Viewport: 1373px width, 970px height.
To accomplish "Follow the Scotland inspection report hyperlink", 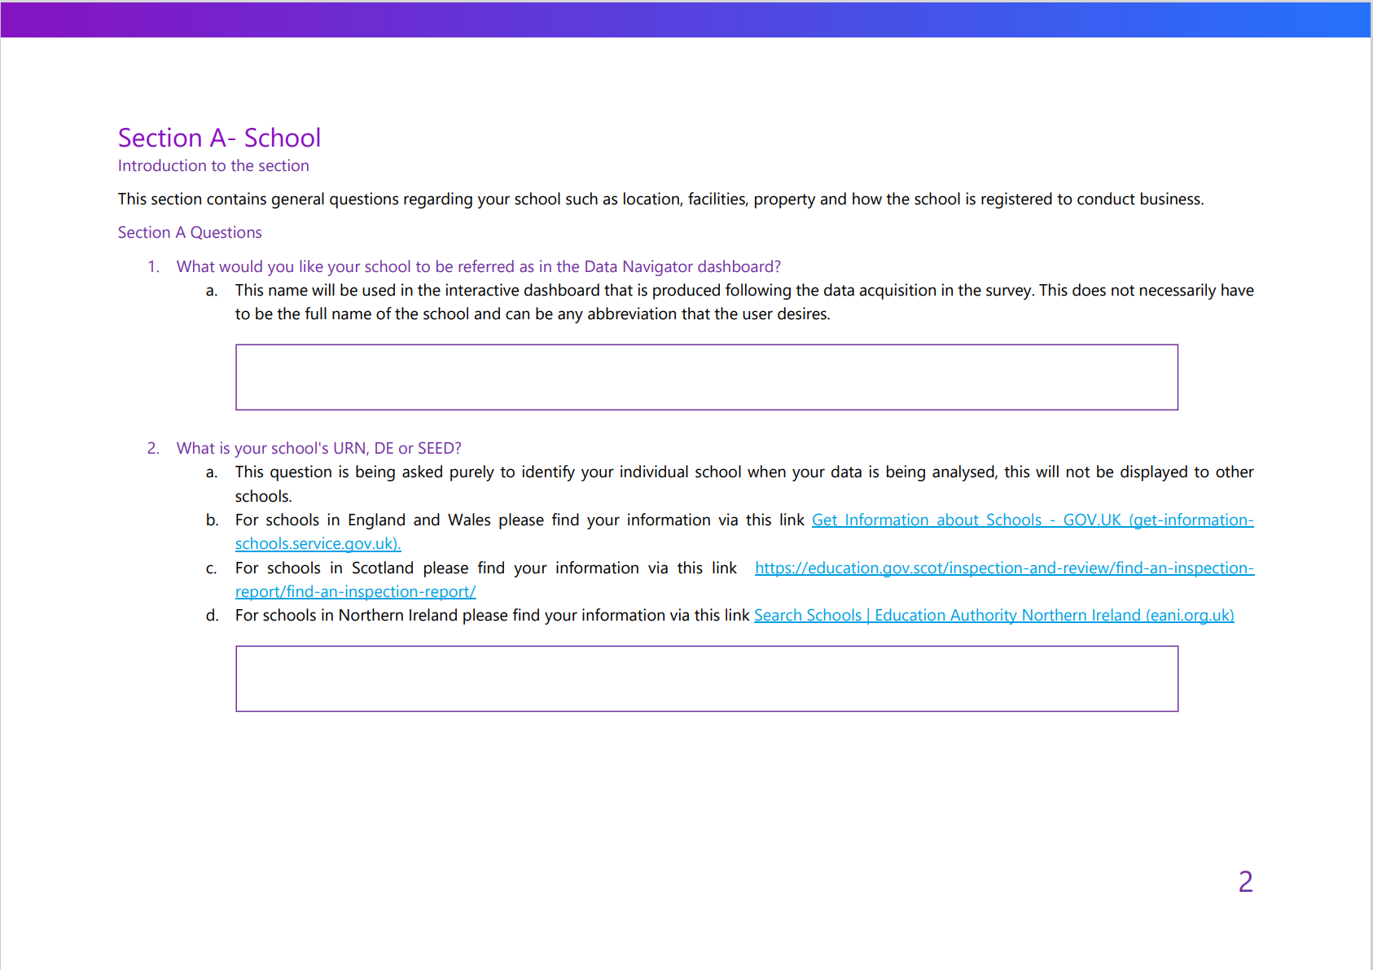I will [x=1003, y=568].
